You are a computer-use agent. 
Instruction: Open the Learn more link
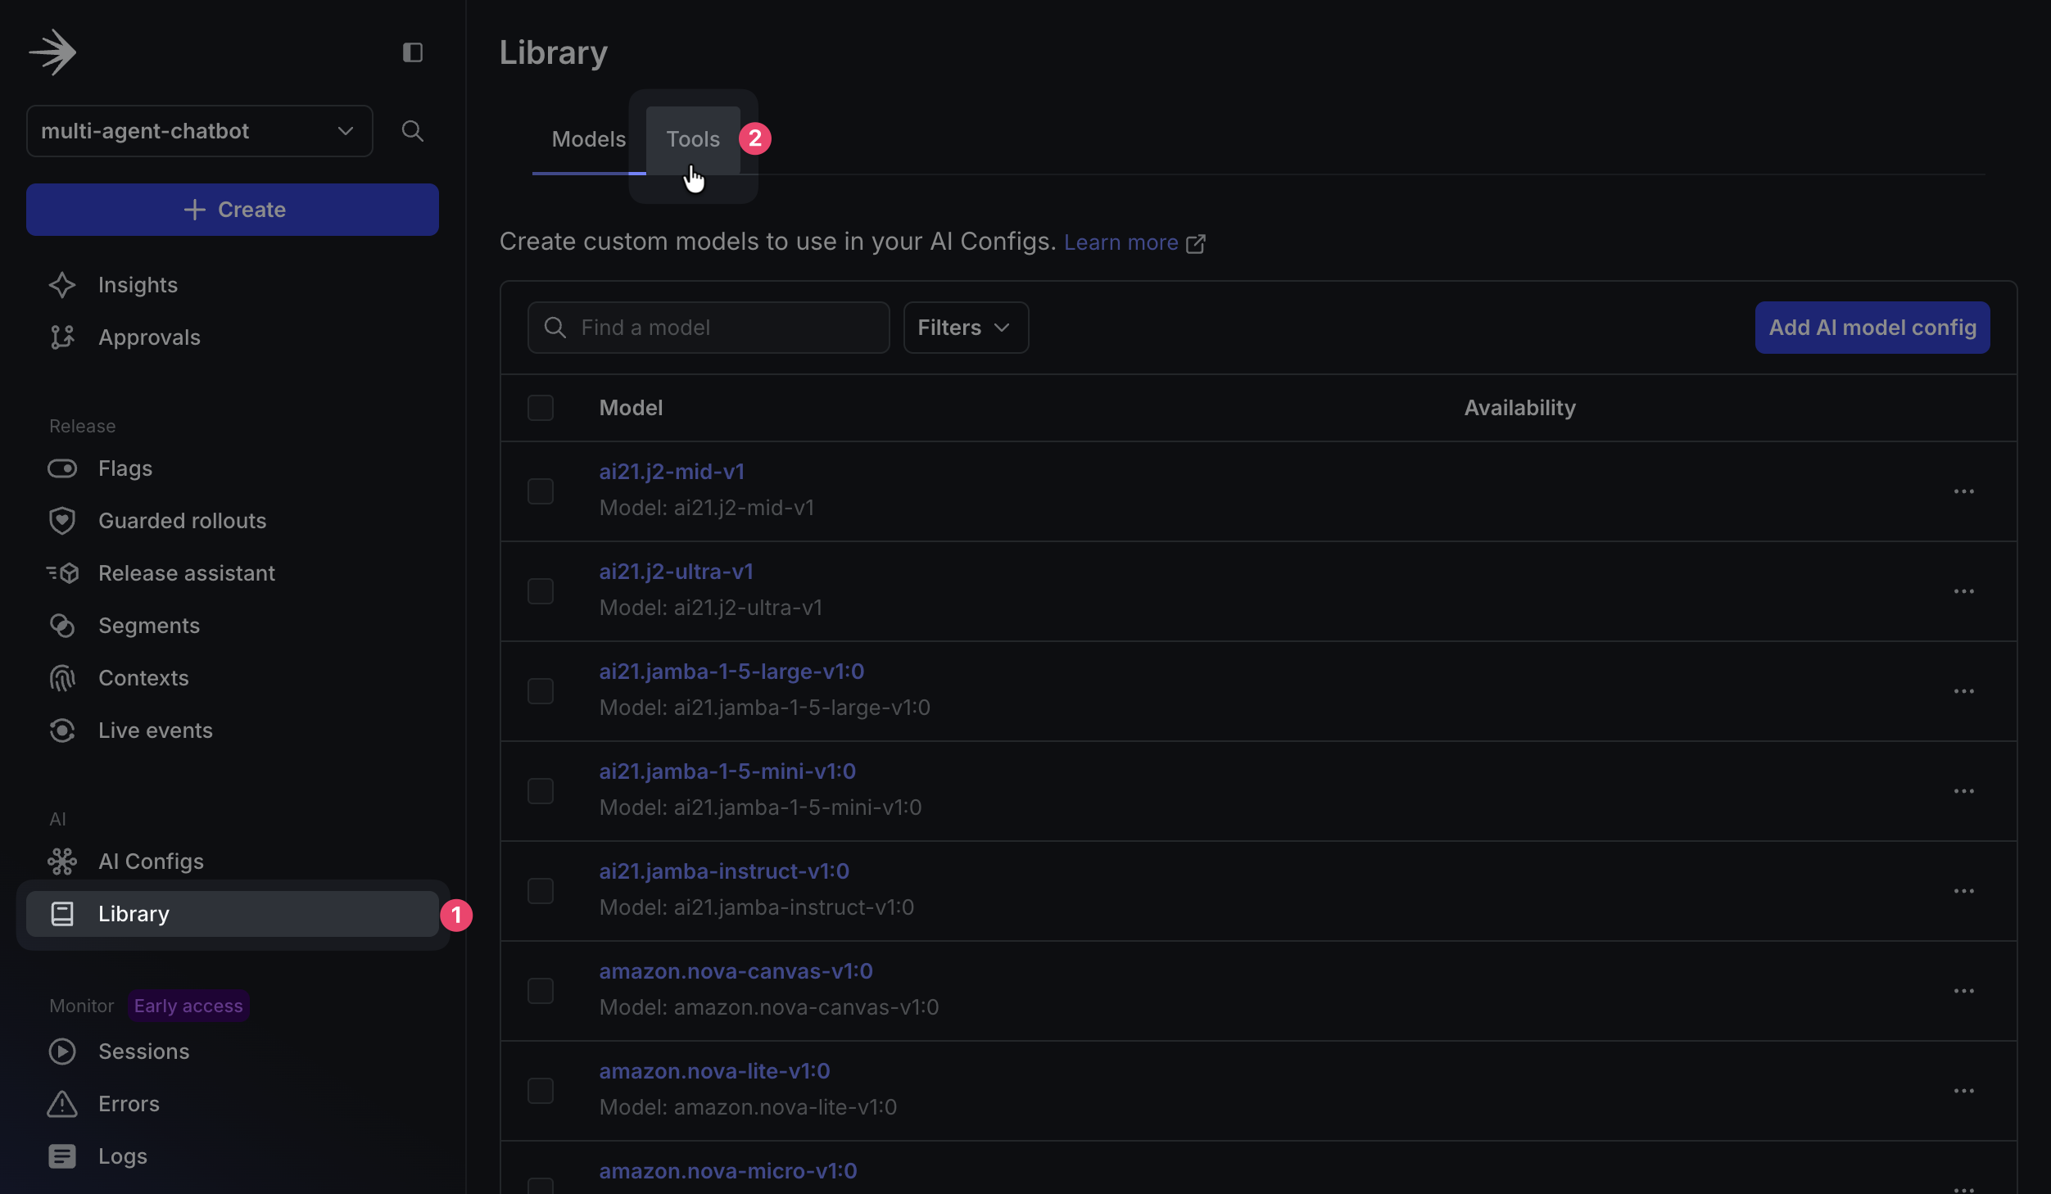(x=1121, y=242)
